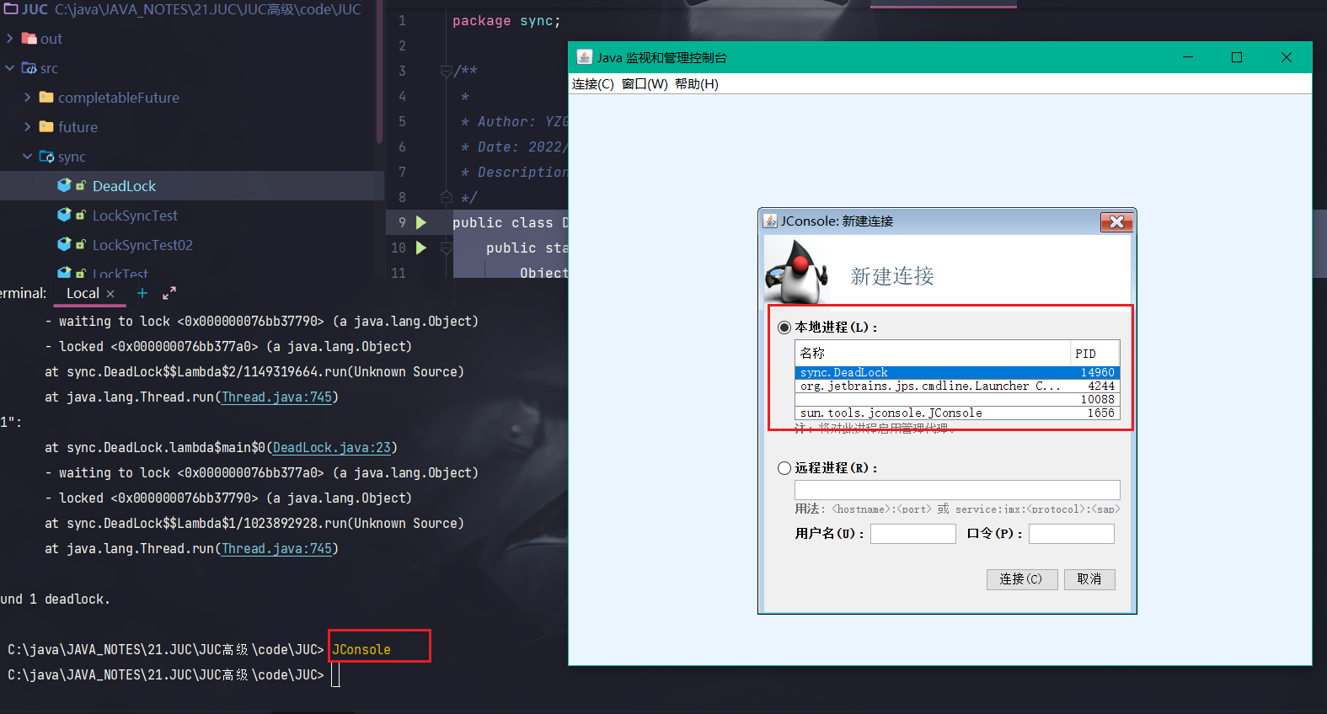The width and height of the screenshot is (1327, 714).
Task: Click the 名称 column header
Action: pos(933,354)
